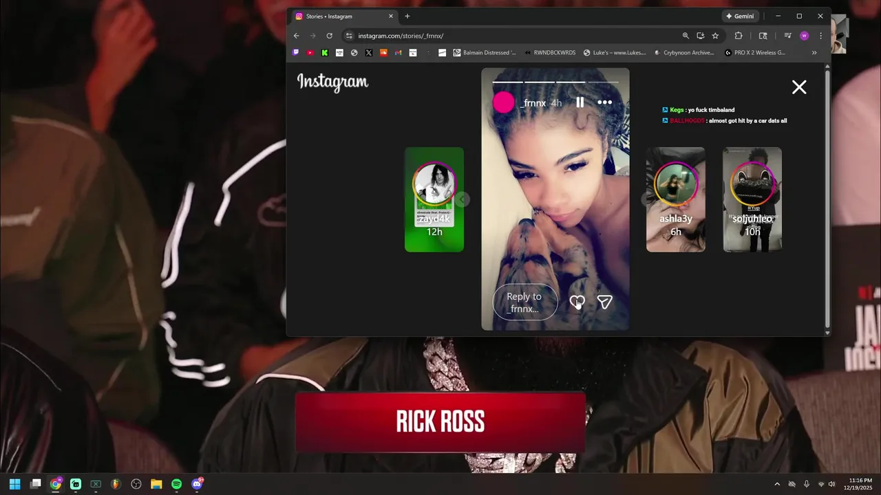This screenshot has height=495, width=881.
Task: Share the story via paper plane icon
Action: point(604,302)
